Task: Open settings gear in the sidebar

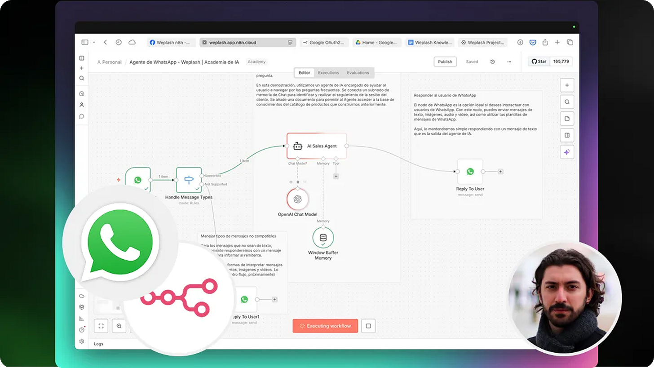Action: coord(82,341)
